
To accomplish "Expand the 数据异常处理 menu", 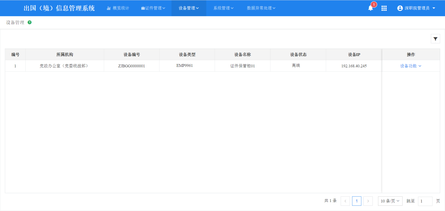I will (261, 8).
